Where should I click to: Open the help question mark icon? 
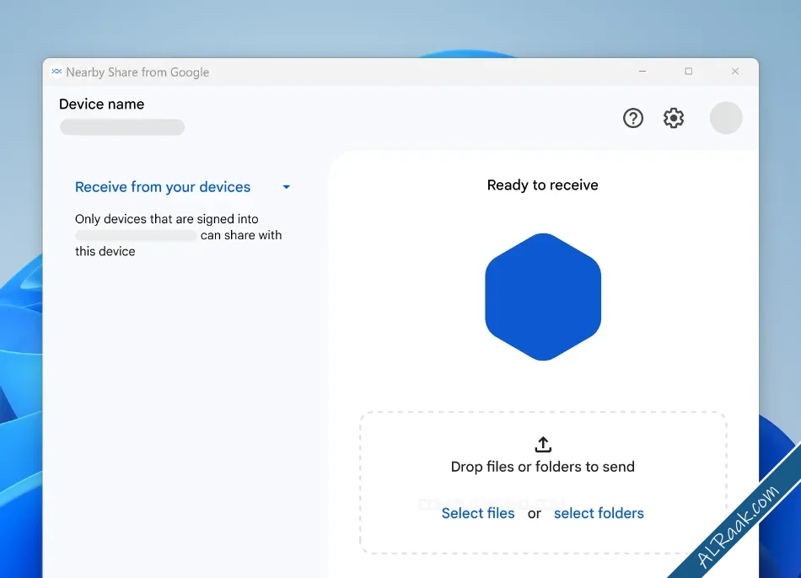[633, 118]
